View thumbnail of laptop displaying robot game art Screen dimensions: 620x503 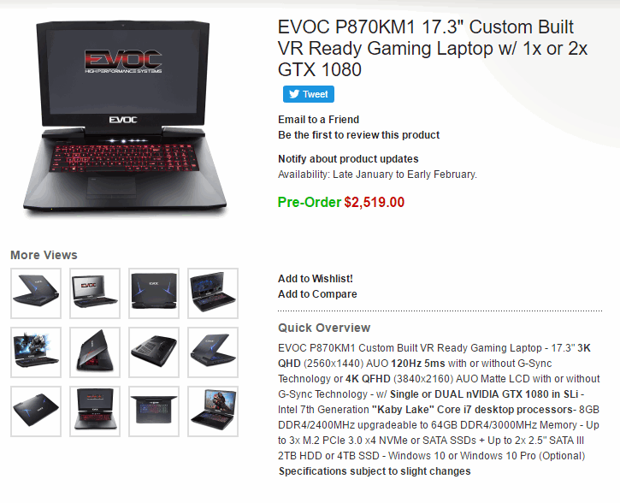click(36, 352)
